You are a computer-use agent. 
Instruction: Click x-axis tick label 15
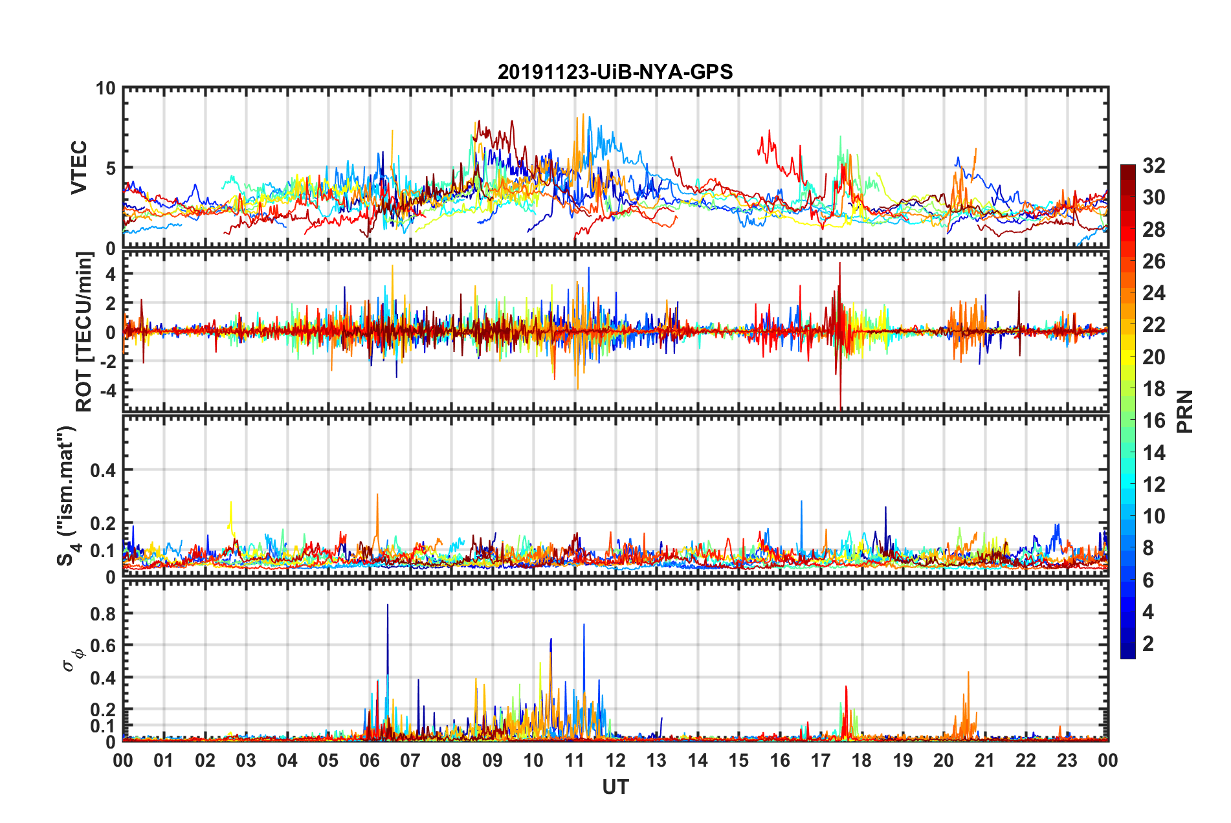tap(738, 760)
